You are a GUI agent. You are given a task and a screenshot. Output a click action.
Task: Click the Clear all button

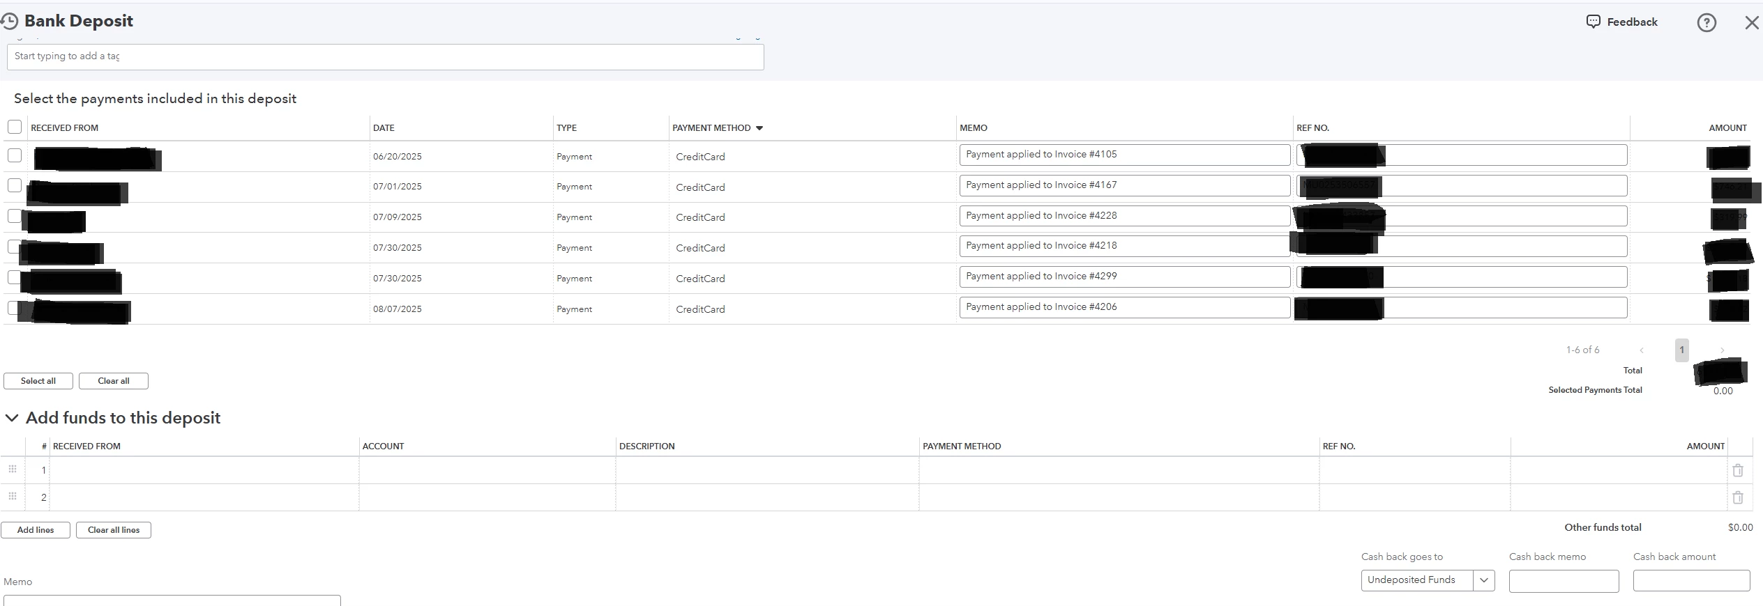click(114, 381)
